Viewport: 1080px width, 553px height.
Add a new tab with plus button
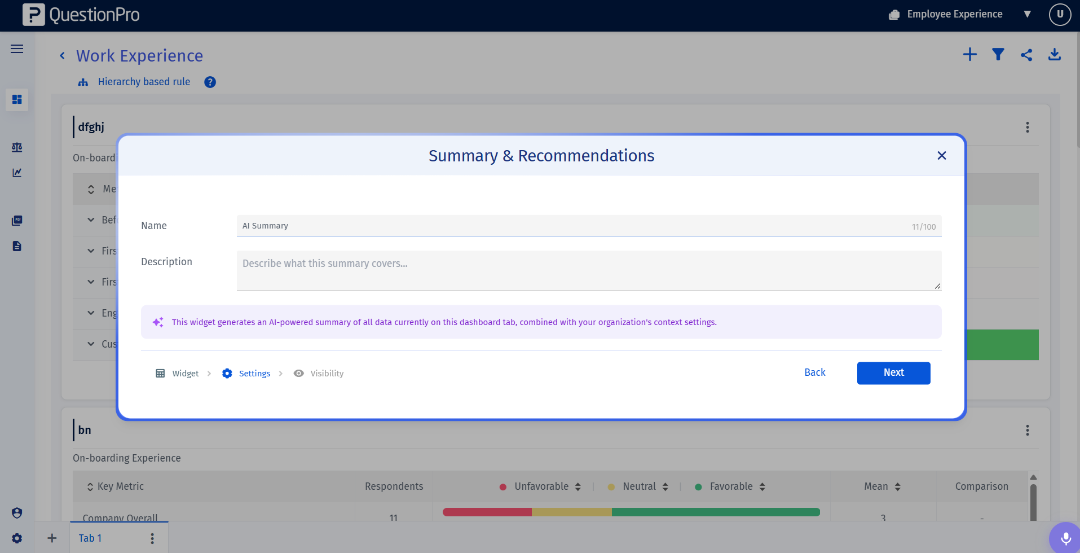(x=52, y=538)
